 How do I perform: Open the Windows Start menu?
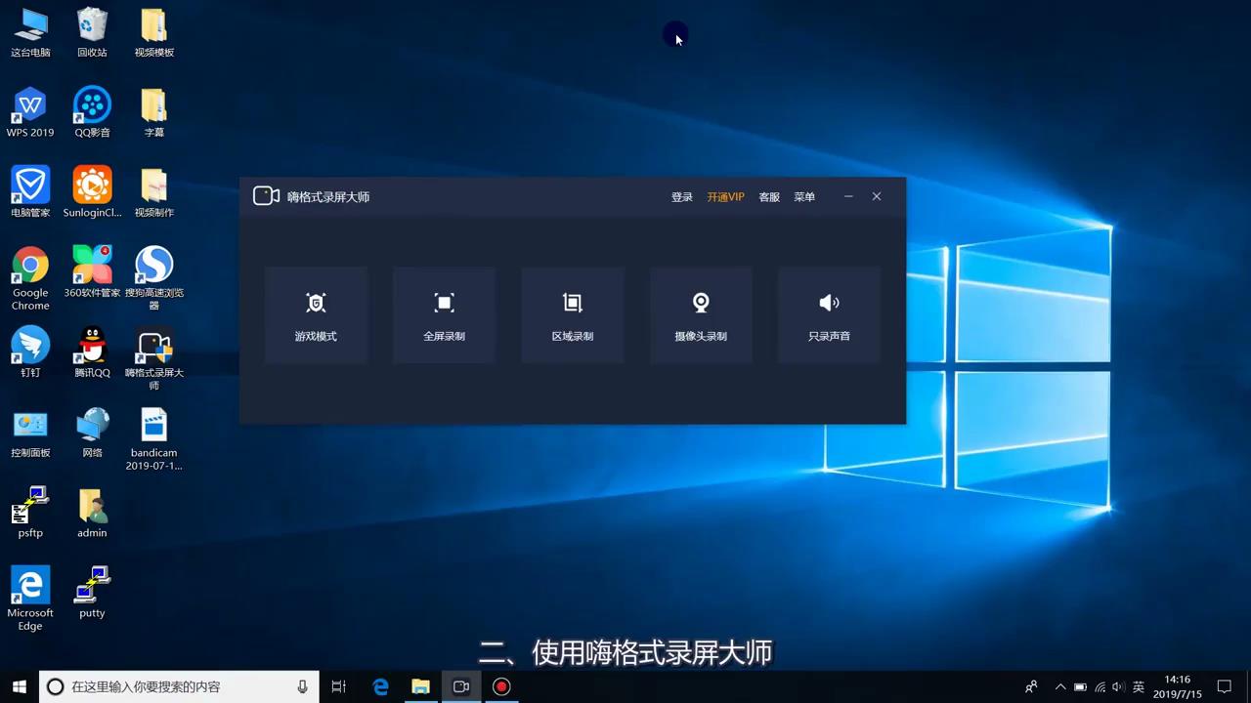coord(19,686)
